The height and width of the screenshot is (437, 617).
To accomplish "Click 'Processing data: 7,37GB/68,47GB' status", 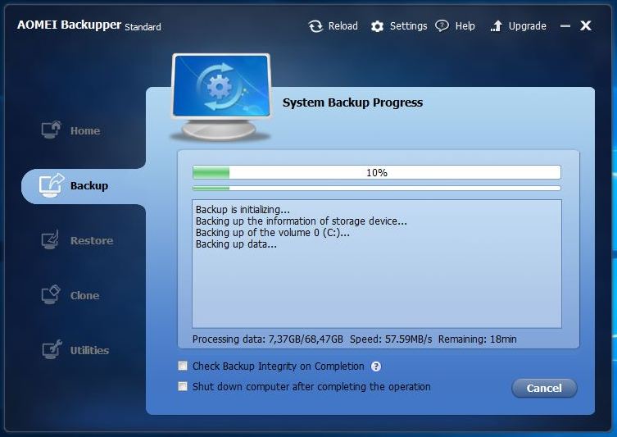I will click(x=268, y=339).
